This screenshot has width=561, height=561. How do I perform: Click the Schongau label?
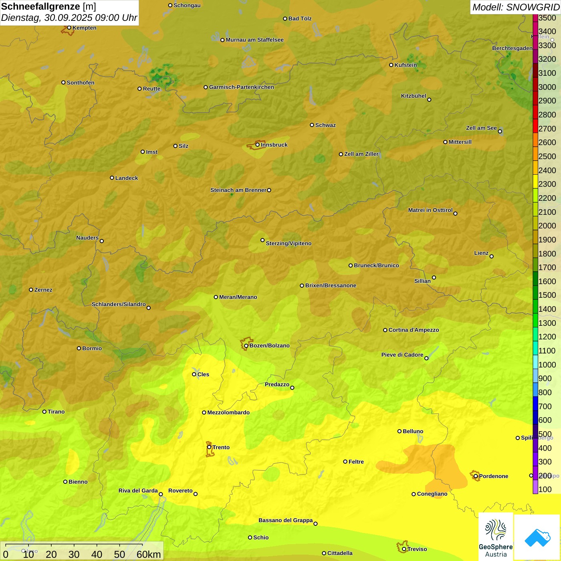tap(187, 5)
